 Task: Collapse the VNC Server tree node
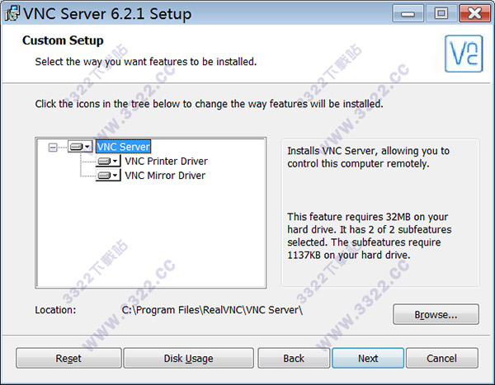pos(53,147)
